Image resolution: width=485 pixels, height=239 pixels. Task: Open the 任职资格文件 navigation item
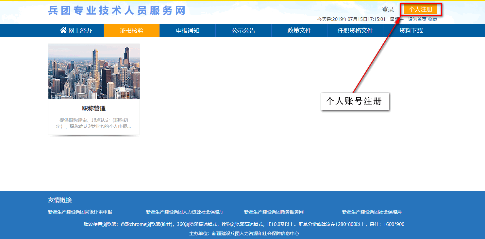(x=355, y=31)
